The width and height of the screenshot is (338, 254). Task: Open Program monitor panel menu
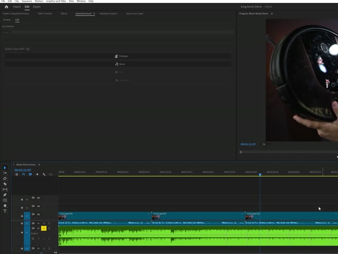(272, 14)
